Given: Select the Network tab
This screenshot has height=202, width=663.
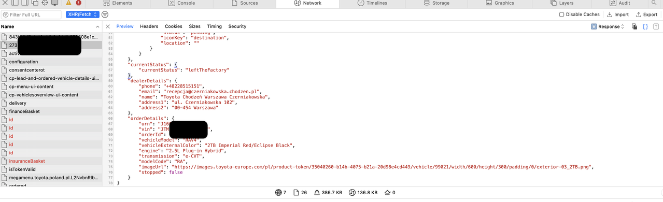Looking at the screenshot, I should click(x=307, y=3).
